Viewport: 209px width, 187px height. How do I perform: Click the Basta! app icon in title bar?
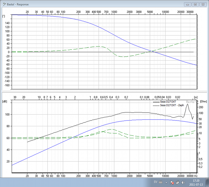tap(4, 5)
